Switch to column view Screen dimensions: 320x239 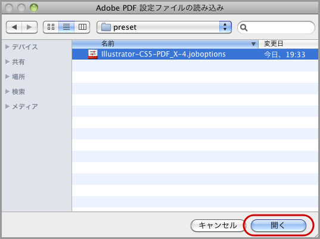coord(82,27)
